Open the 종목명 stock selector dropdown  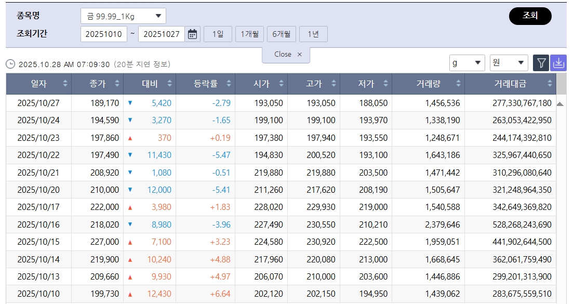click(x=122, y=15)
